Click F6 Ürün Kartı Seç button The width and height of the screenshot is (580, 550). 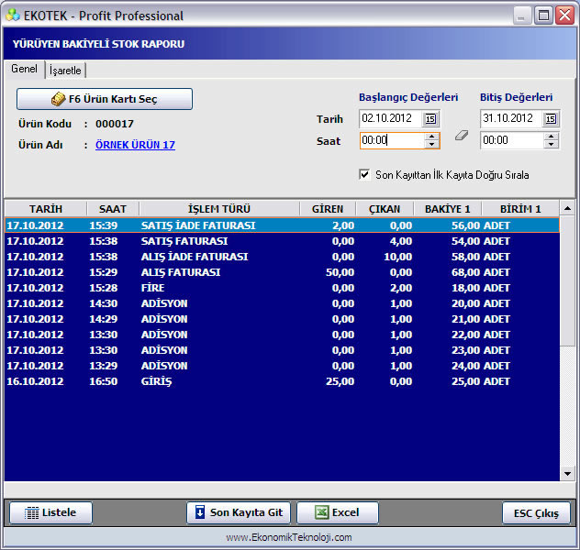tap(105, 99)
